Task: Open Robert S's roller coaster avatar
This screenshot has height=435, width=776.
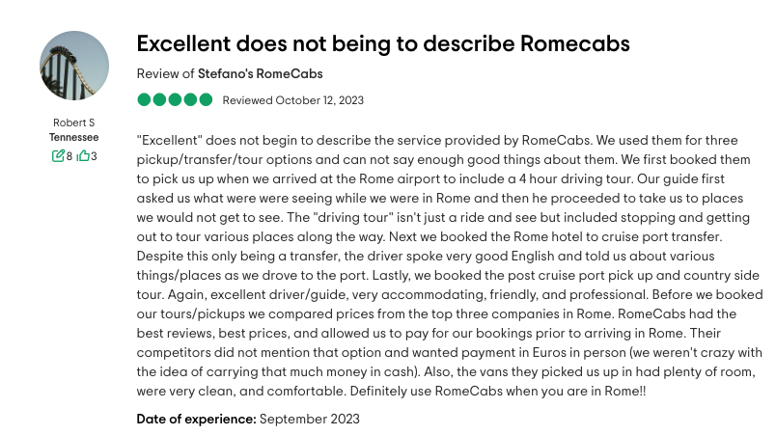Action: (x=73, y=66)
